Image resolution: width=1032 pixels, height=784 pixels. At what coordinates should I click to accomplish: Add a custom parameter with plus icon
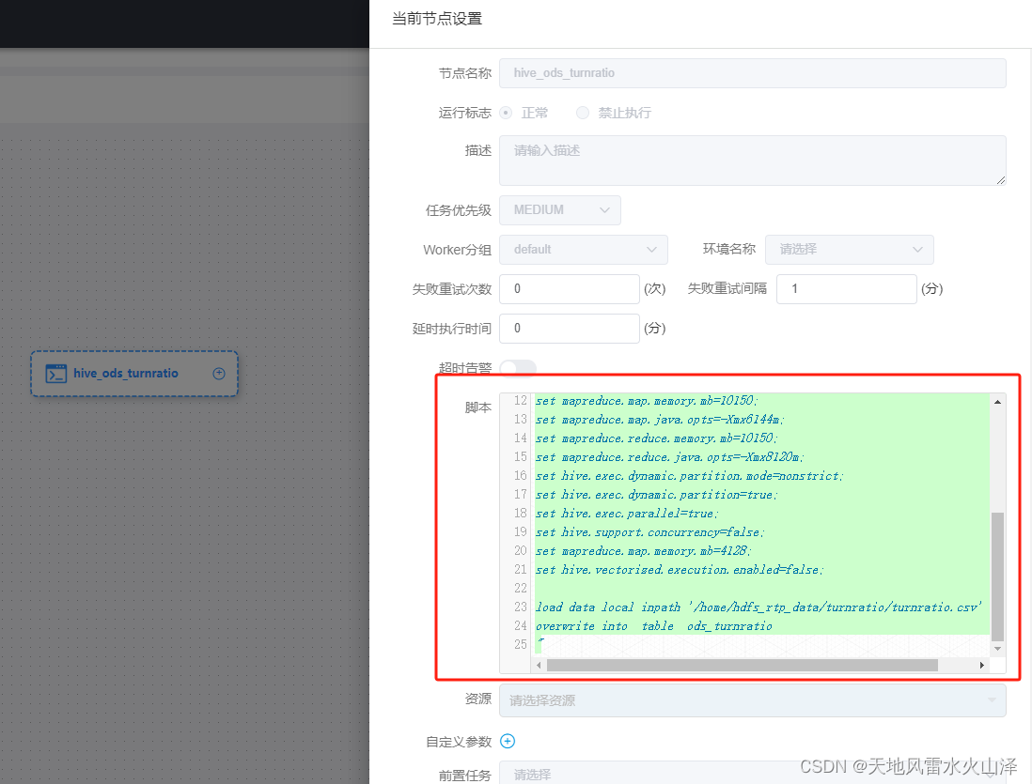508,741
